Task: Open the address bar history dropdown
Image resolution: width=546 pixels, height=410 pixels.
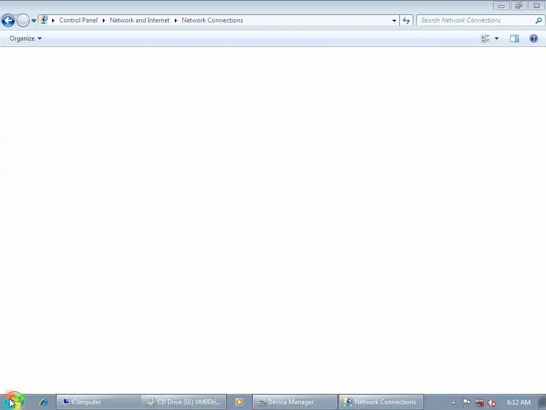Action: [394, 20]
